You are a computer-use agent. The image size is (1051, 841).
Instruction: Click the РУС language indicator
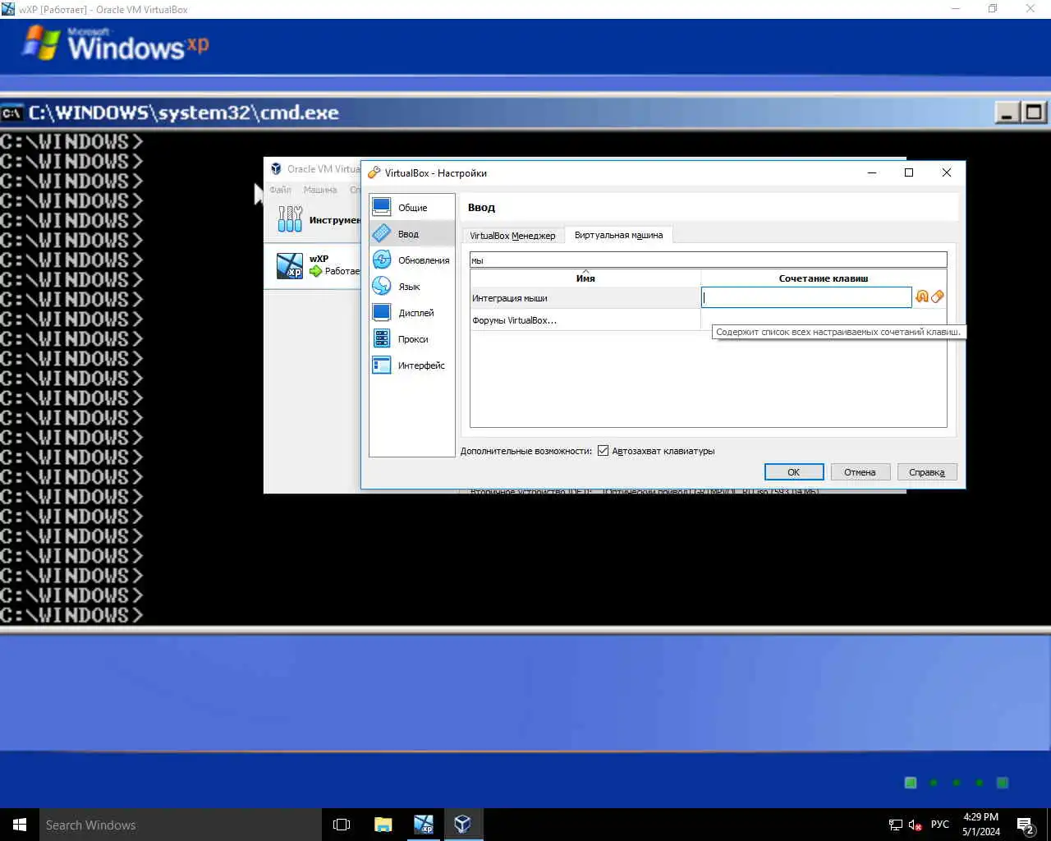[940, 825]
